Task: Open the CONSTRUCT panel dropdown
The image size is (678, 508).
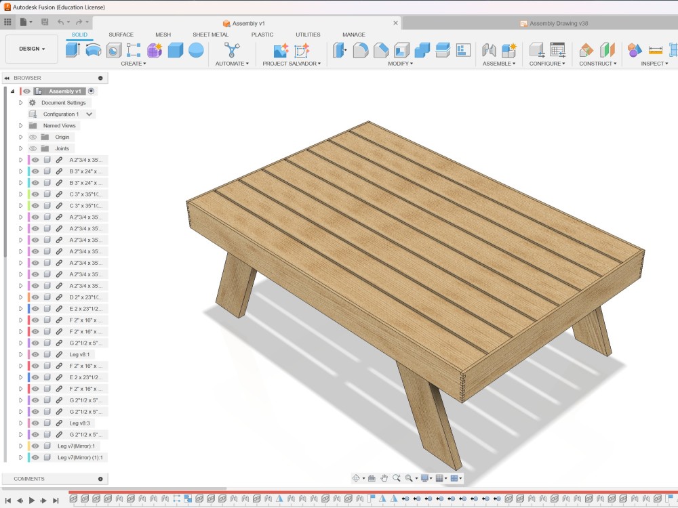Action: tap(597, 64)
